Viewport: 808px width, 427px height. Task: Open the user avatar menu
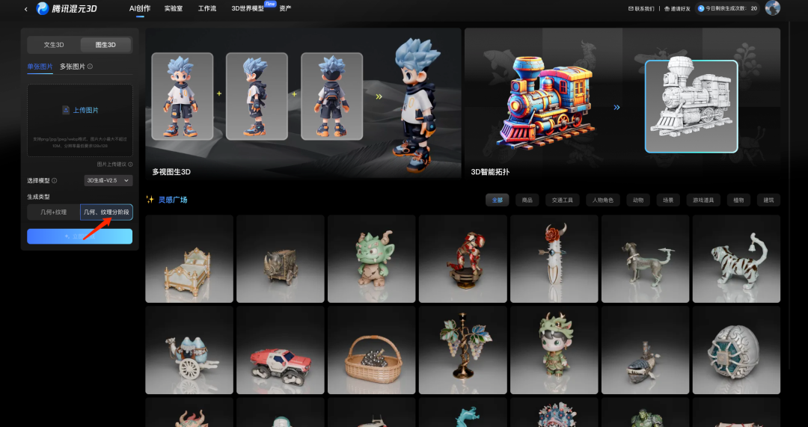click(x=772, y=7)
